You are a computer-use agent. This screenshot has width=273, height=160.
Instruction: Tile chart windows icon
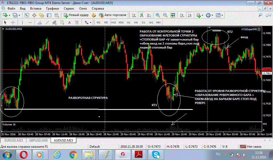coord(173,15)
